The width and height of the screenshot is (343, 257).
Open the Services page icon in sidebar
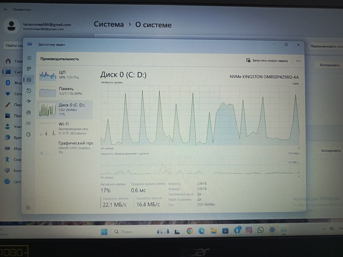(28, 134)
